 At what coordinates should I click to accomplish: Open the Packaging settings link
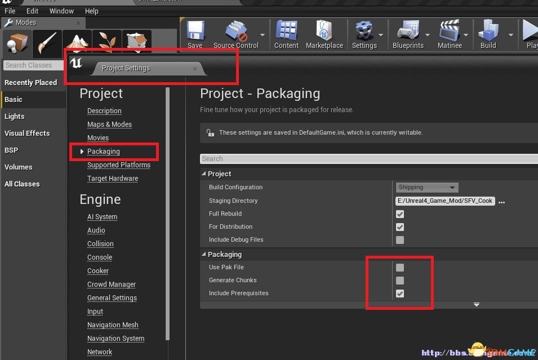coord(103,152)
